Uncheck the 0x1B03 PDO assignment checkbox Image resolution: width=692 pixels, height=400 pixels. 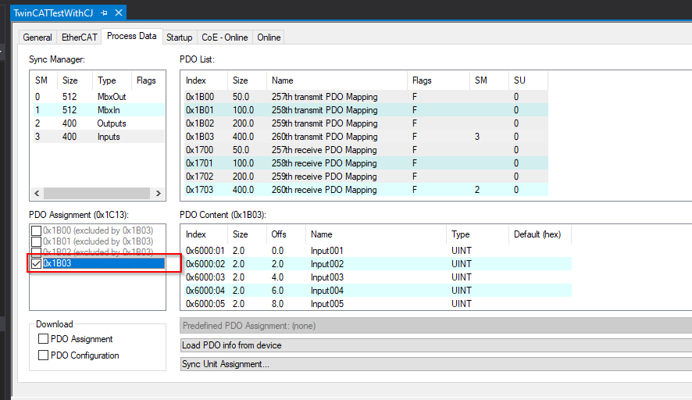[x=36, y=263]
